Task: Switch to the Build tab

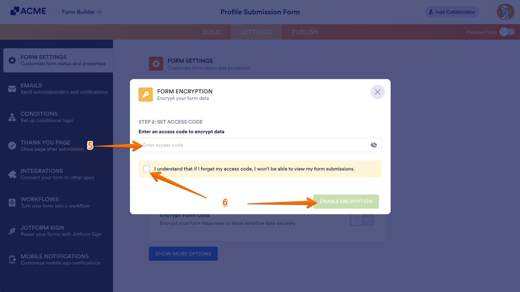Action: pyautogui.click(x=211, y=32)
